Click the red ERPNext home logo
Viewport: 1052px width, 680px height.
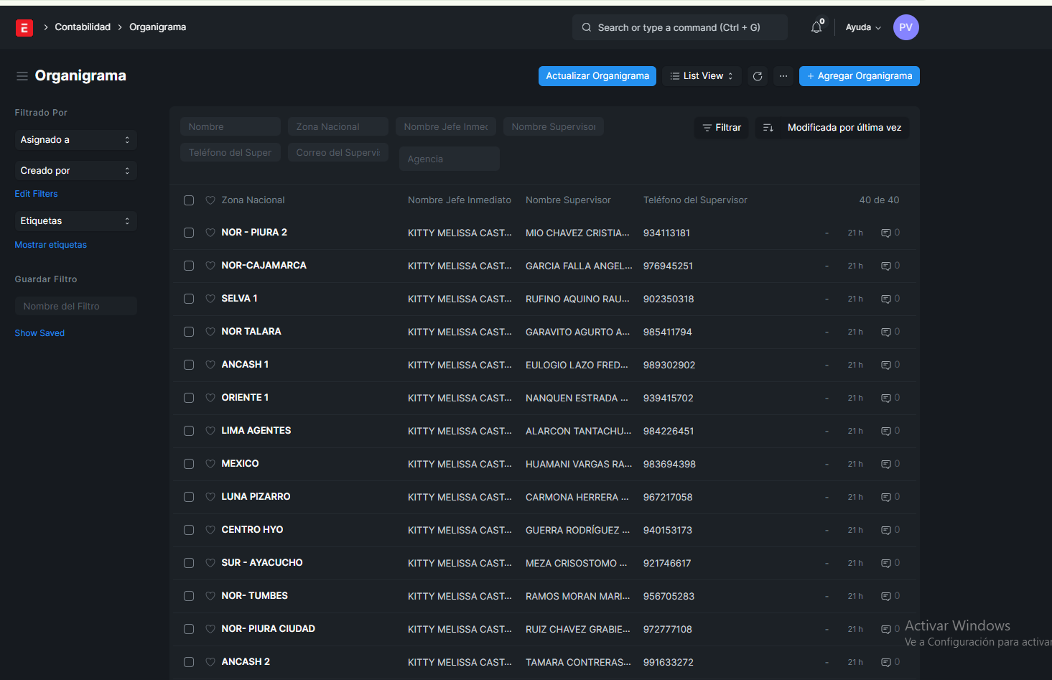[24, 27]
